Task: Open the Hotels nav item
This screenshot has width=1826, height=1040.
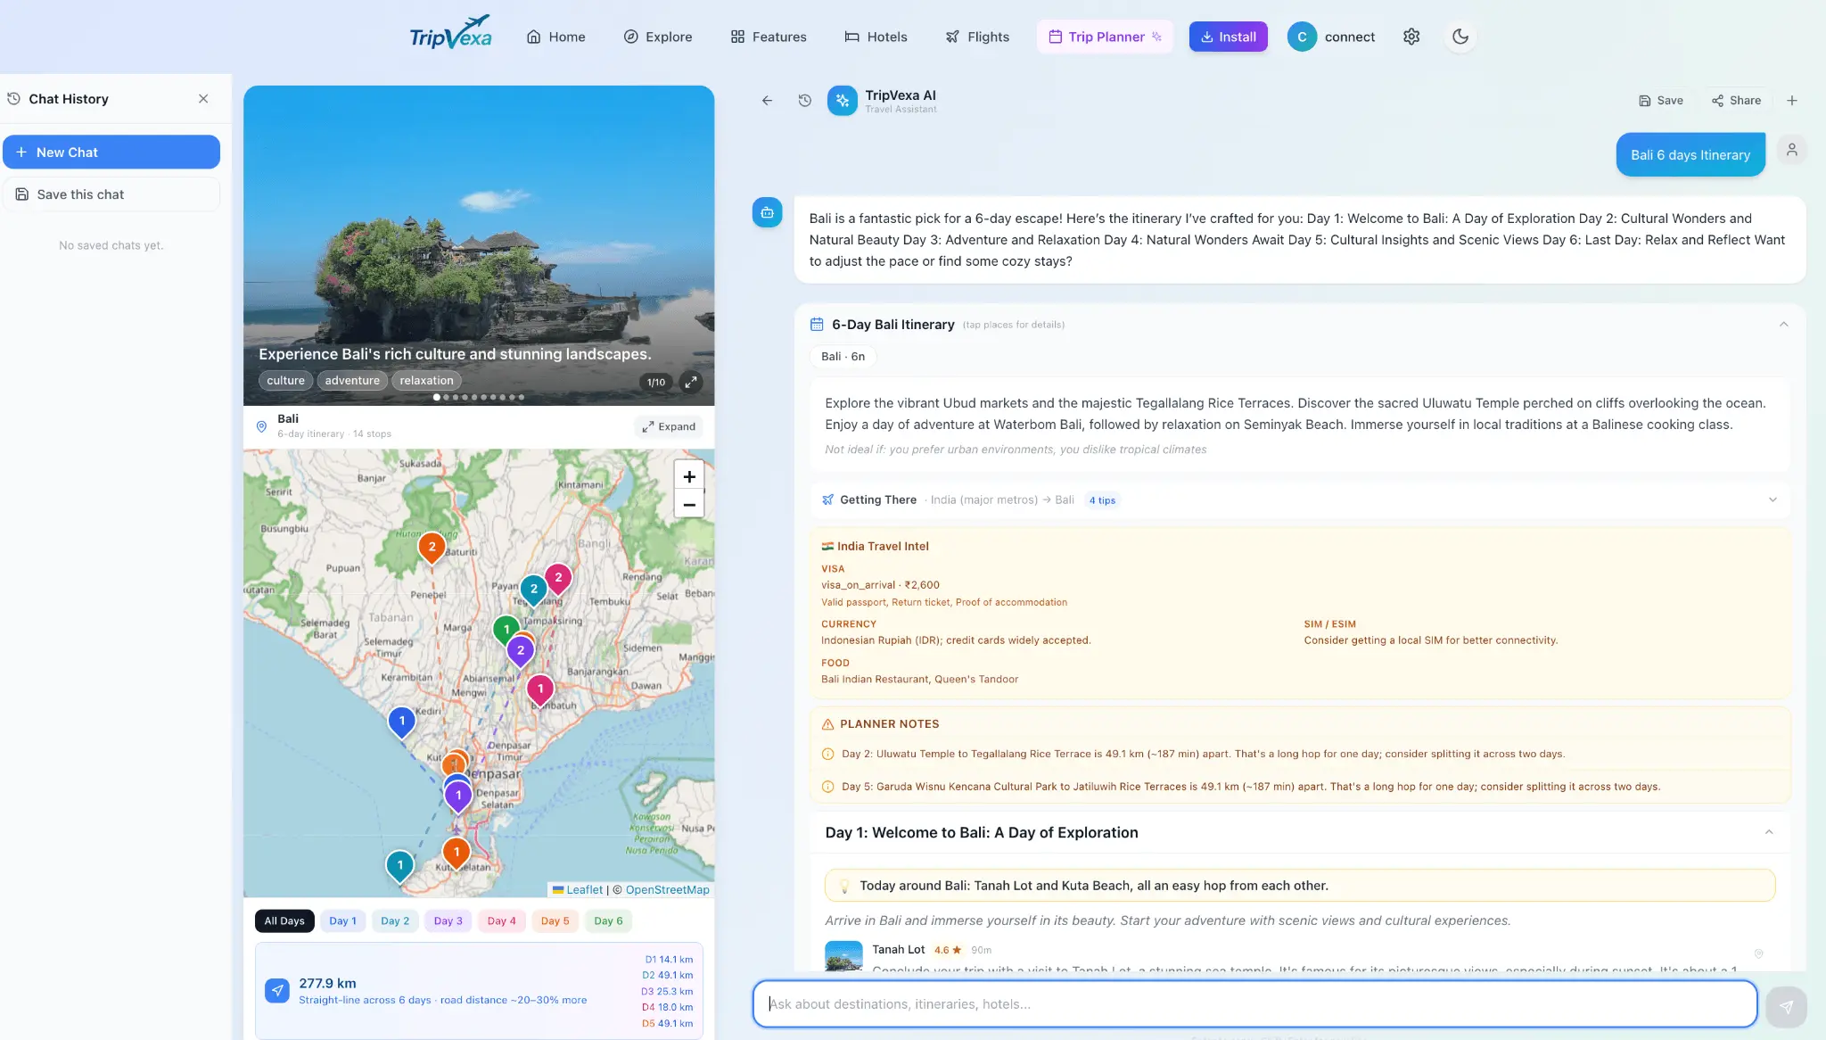Action: click(876, 37)
